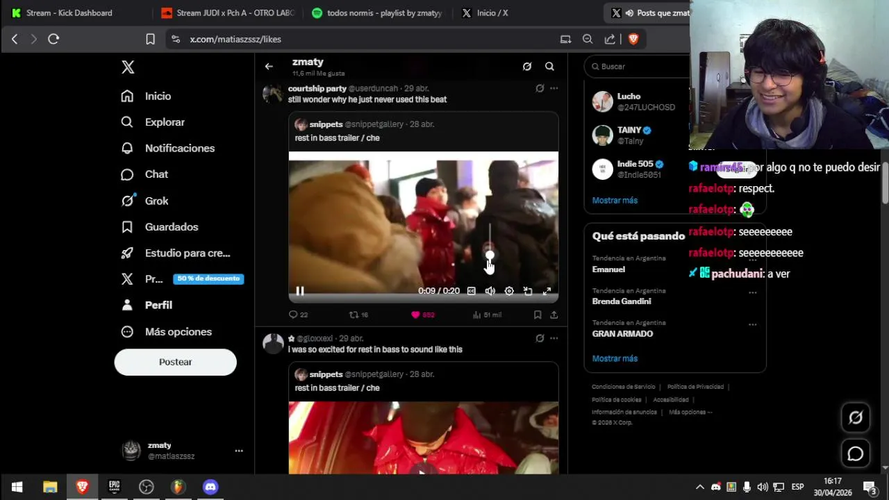Repost the courtship party post
Image resolution: width=889 pixels, height=500 pixels.
pos(358,315)
